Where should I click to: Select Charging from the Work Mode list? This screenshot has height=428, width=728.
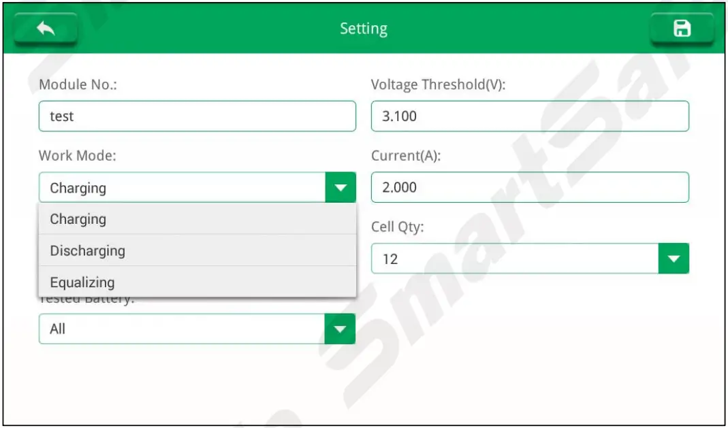point(197,219)
